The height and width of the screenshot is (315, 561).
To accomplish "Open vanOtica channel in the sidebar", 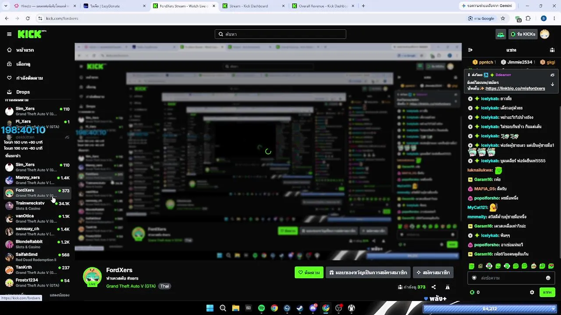I will point(37,218).
